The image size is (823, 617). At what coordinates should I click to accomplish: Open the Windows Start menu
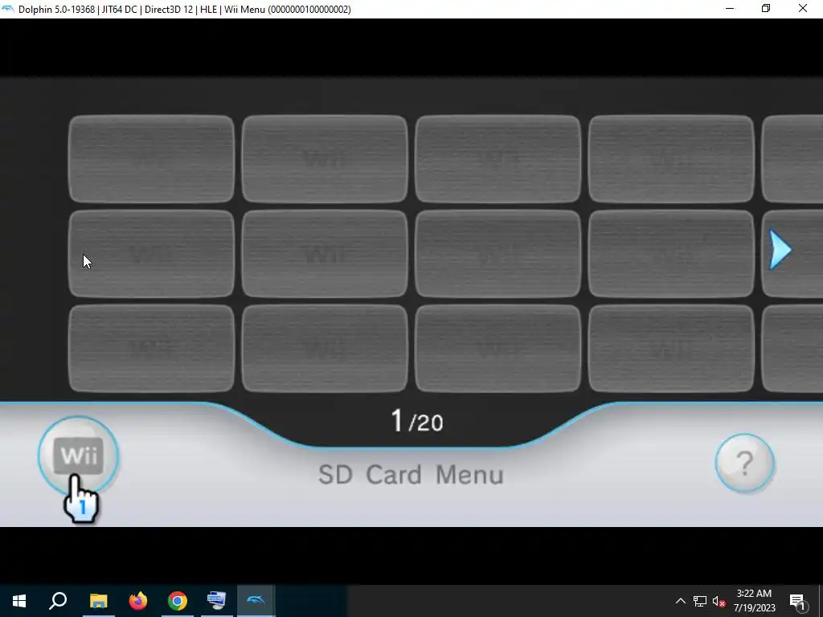click(x=19, y=601)
